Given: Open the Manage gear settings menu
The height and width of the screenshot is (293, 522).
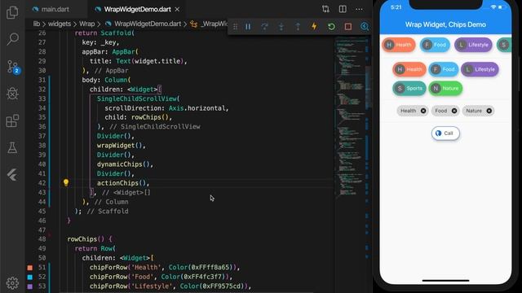Looking at the screenshot, I should [x=12, y=282].
